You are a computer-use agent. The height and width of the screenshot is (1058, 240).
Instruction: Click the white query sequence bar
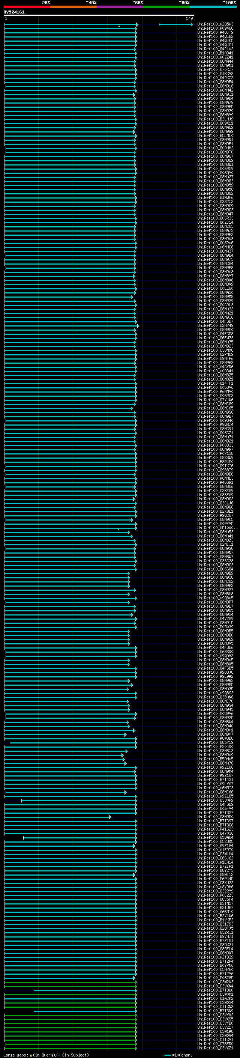pos(99,15)
